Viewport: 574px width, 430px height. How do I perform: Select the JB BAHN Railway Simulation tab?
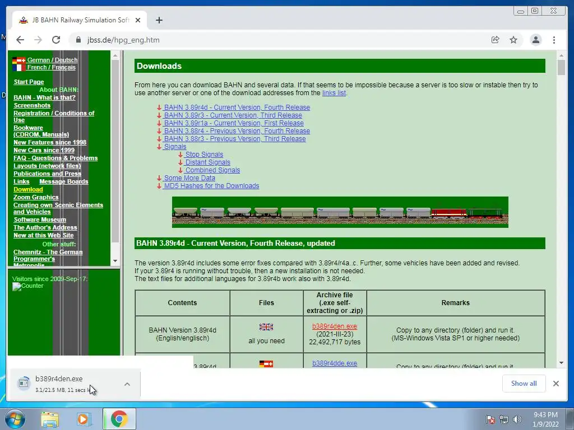pos(80,20)
